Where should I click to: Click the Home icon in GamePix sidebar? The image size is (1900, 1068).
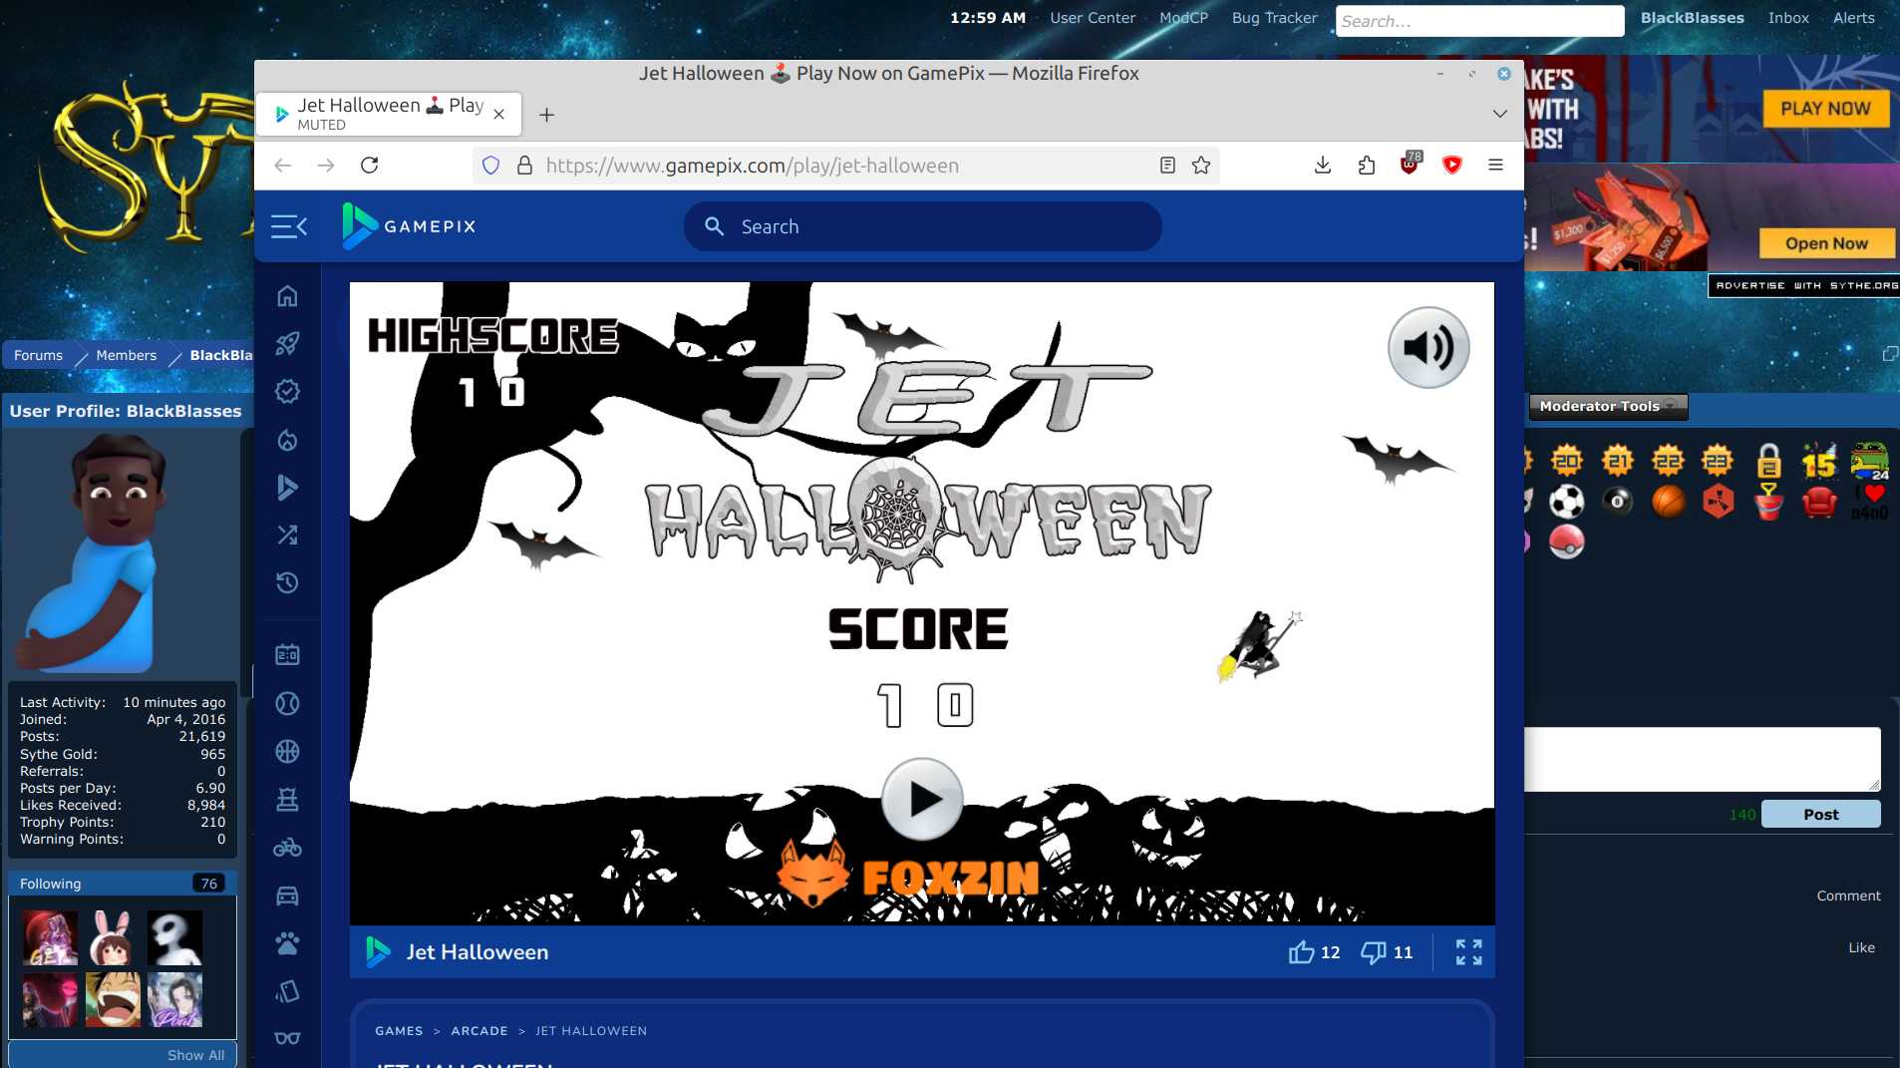[x=287, y=296]
